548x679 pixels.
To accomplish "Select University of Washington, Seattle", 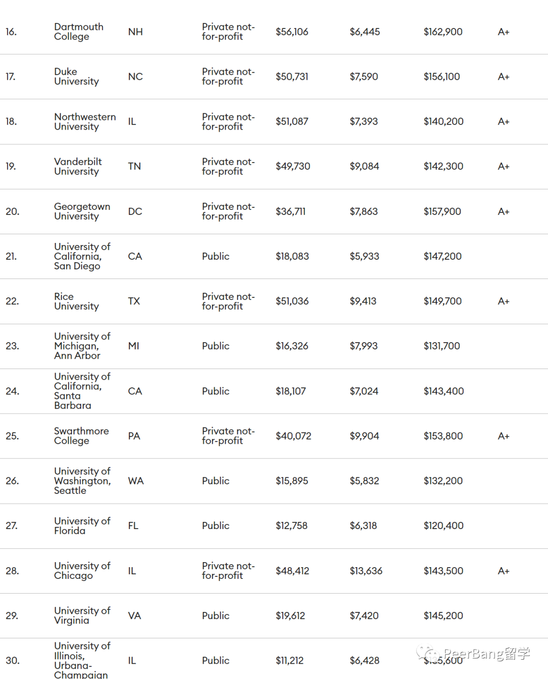I will [x=82, y=481].
